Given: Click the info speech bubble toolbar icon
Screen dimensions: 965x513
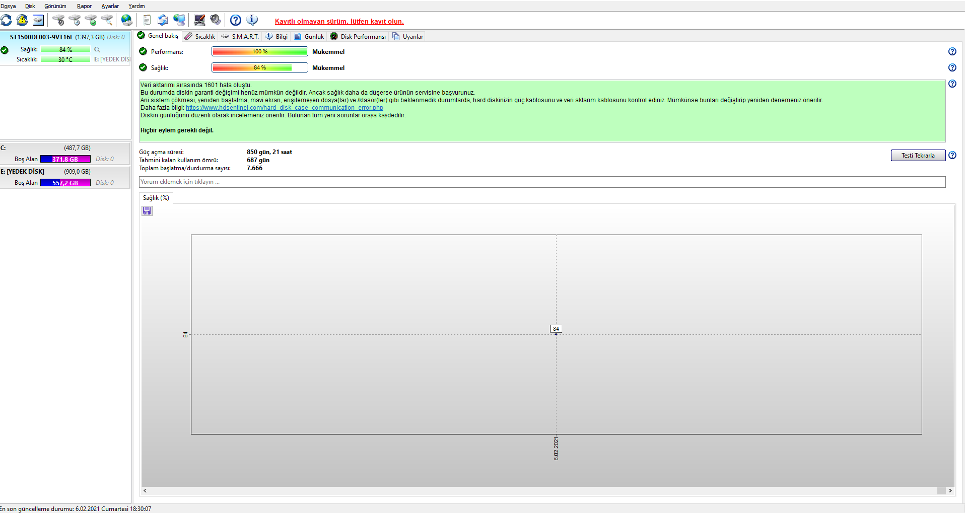Looking at the screenshot, I should tap(252, 20).
